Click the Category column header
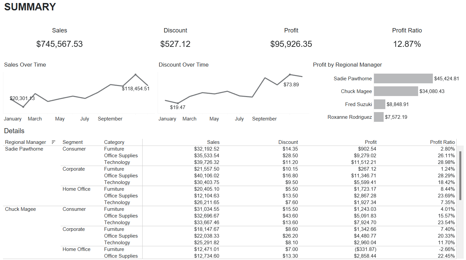 [x=114, y=142]
